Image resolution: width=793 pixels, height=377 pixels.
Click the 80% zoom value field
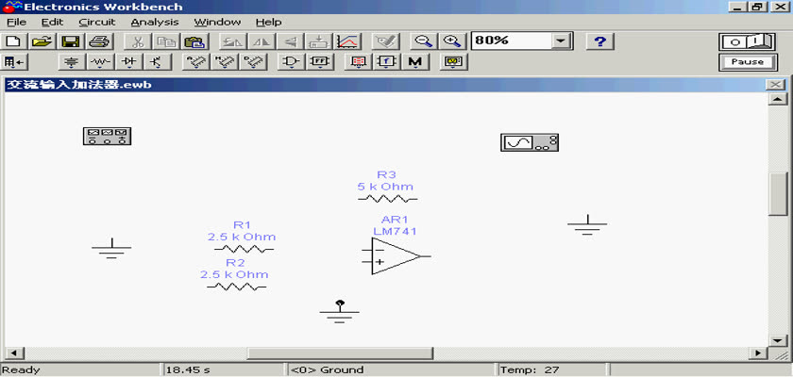[x=511, y=41]
